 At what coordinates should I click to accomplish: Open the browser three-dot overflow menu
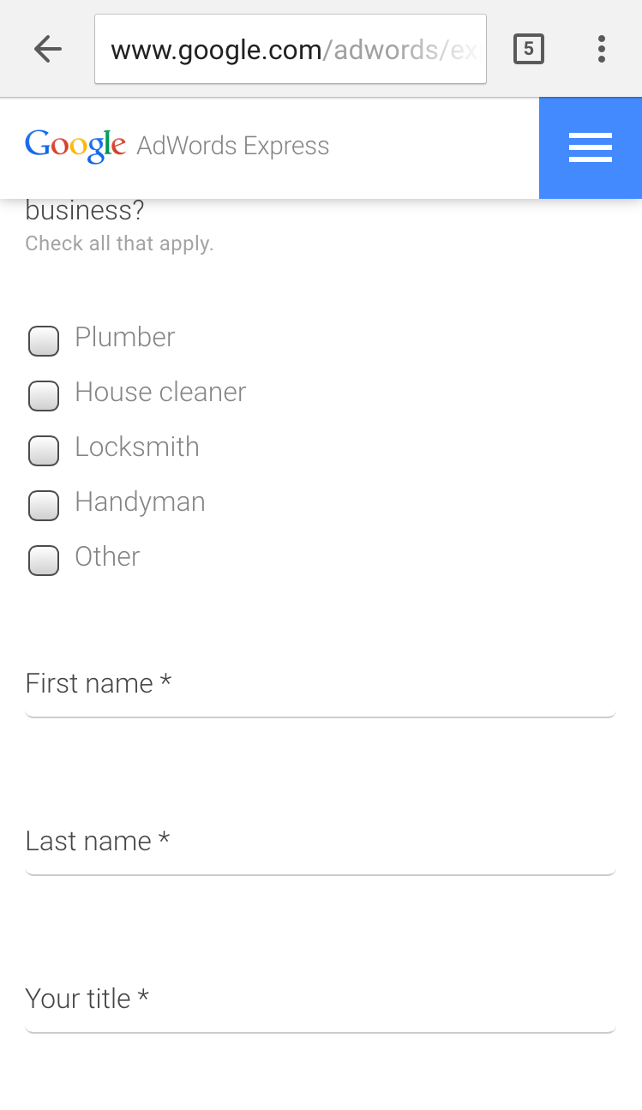click(x=602, y=50)
